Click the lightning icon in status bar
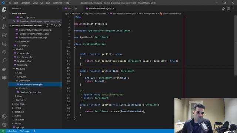 [x=34, y=131]
